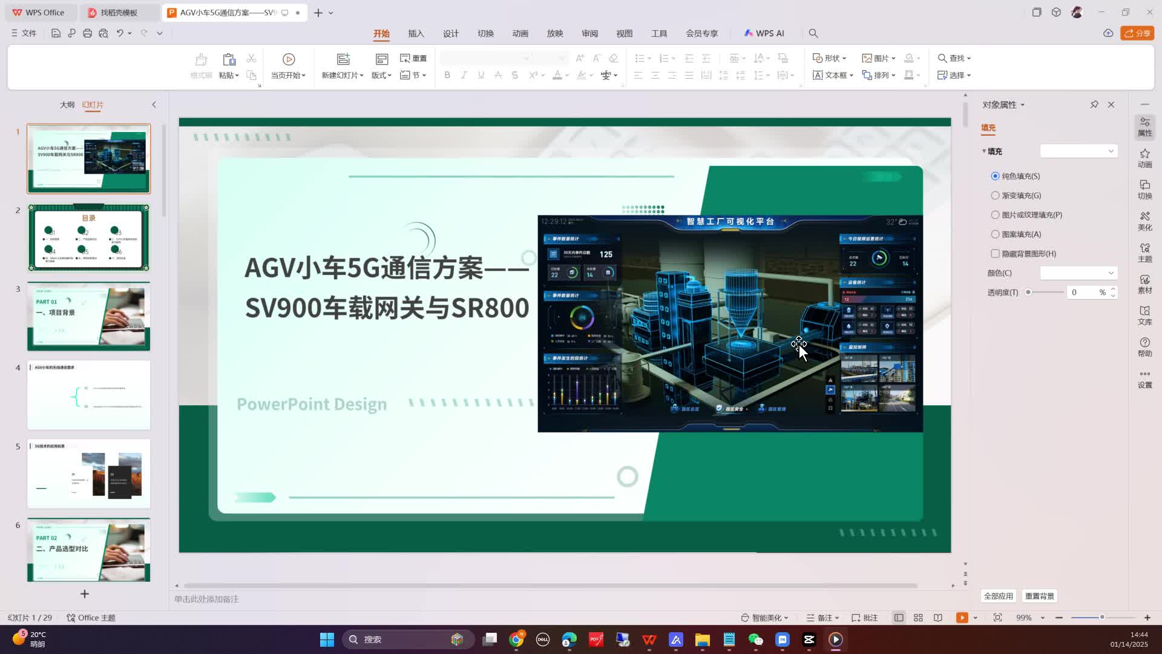This screenshot has width=1162, height=654.
Task: Click the Text Box (文本框) tool
Action: coord(833,75)
